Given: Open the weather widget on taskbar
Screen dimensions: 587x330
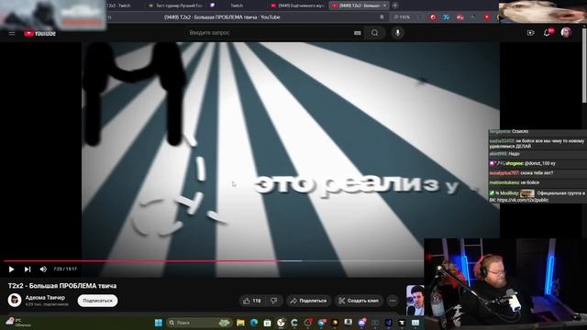Looking at the screenshot, I should click(18, 322).
